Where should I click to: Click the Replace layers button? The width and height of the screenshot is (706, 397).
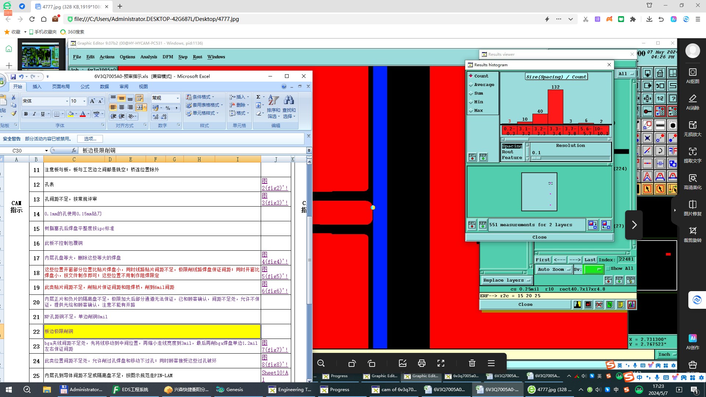point(506,280)
